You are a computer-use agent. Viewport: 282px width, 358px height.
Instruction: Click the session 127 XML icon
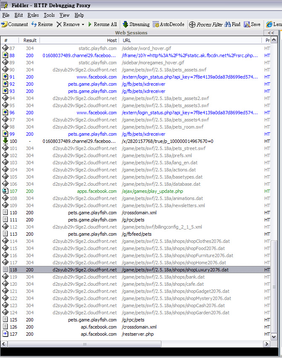[5, 334]
